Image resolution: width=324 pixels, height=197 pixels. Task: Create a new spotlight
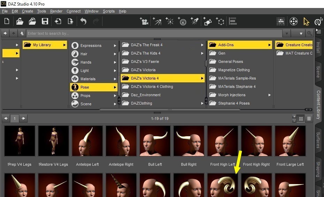tap(195, 21)
